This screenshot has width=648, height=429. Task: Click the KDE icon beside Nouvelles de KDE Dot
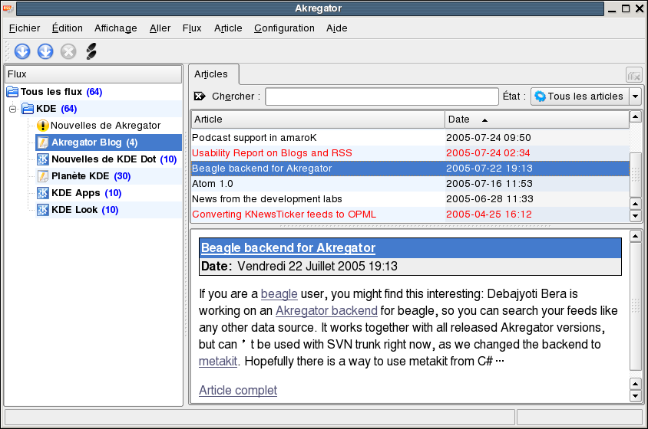coord(42,159)
